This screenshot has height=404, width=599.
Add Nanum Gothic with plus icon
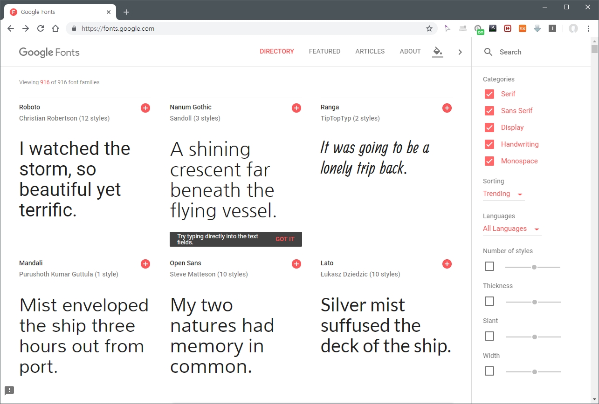pos(296,108)
